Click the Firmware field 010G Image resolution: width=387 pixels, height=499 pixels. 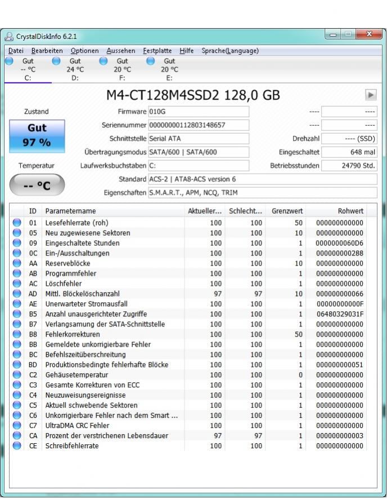199,112
